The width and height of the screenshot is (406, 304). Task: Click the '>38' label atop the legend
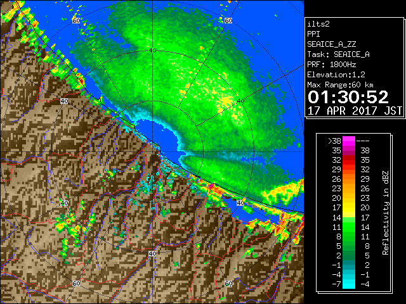click(334, 141)
